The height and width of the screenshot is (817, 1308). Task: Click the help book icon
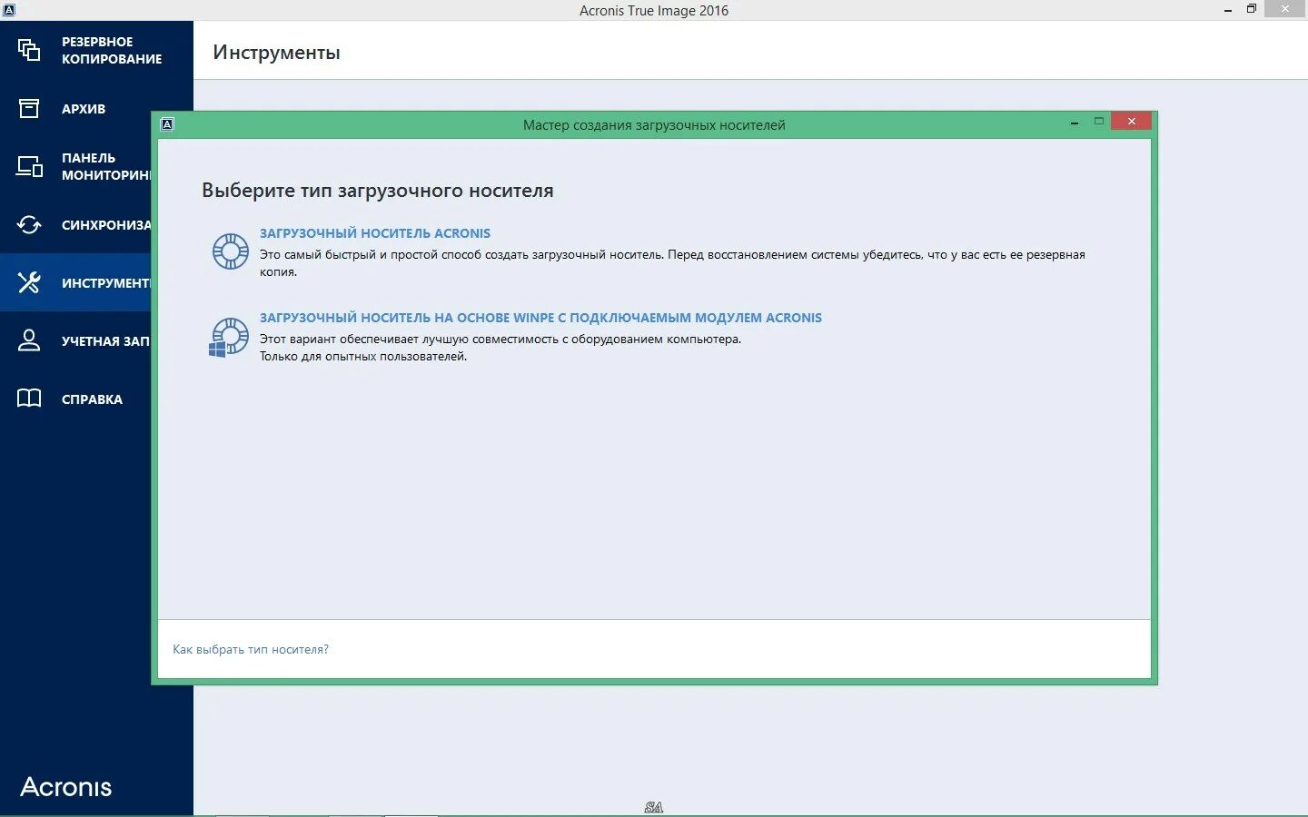[29, 399]
